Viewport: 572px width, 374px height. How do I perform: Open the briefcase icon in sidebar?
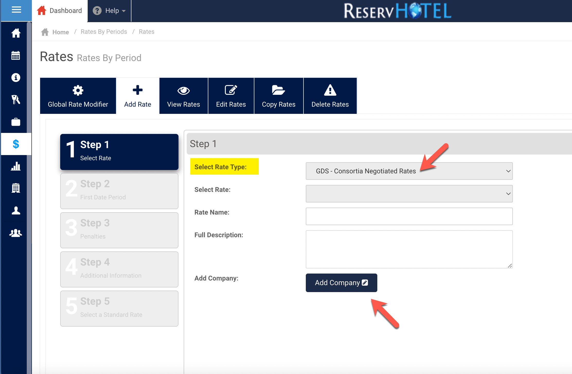pyautogui.click(x=16, y=122)
